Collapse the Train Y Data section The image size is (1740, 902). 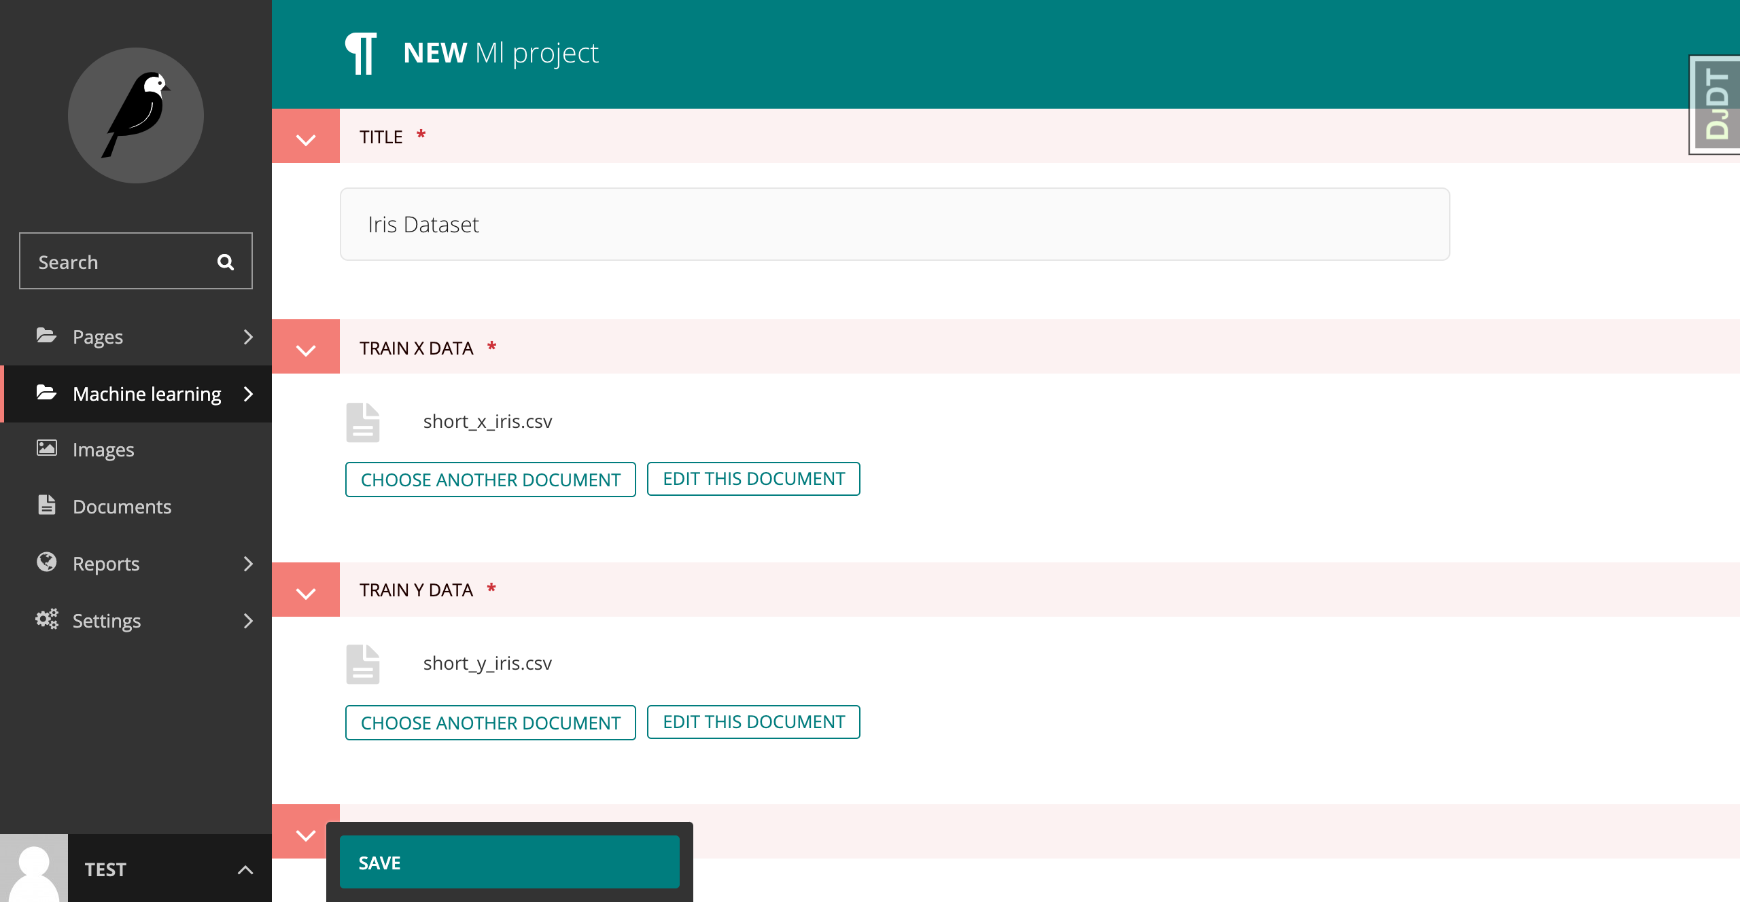pos(306,592)
